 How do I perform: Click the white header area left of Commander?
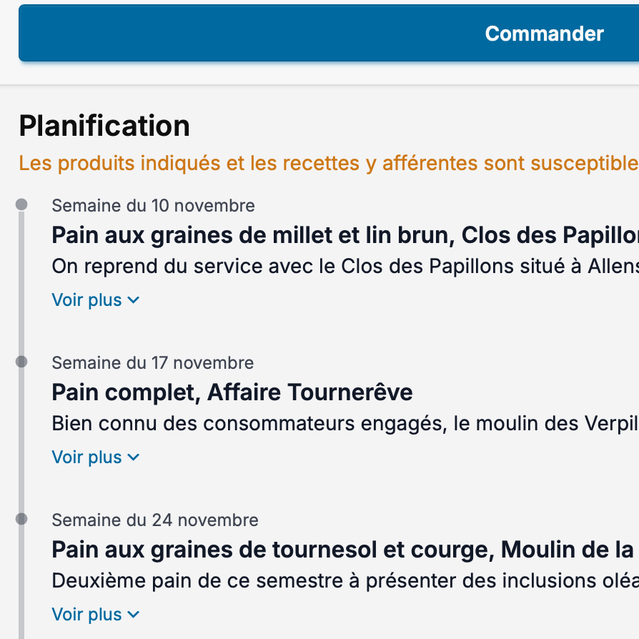click(x=9, y=36)
